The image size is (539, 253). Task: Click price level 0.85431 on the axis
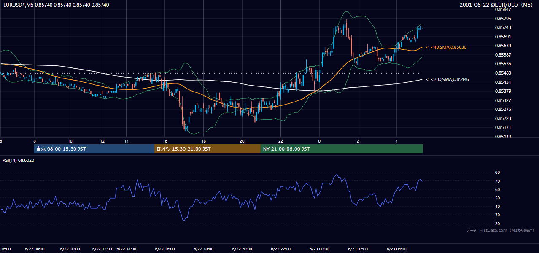[x=503, y=82]
